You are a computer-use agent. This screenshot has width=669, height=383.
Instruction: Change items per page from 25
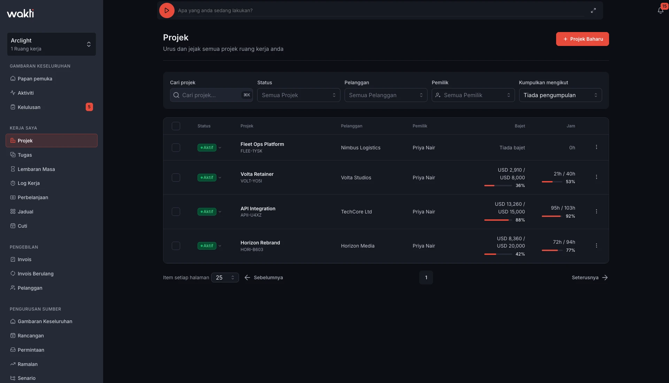pos(225,278)
